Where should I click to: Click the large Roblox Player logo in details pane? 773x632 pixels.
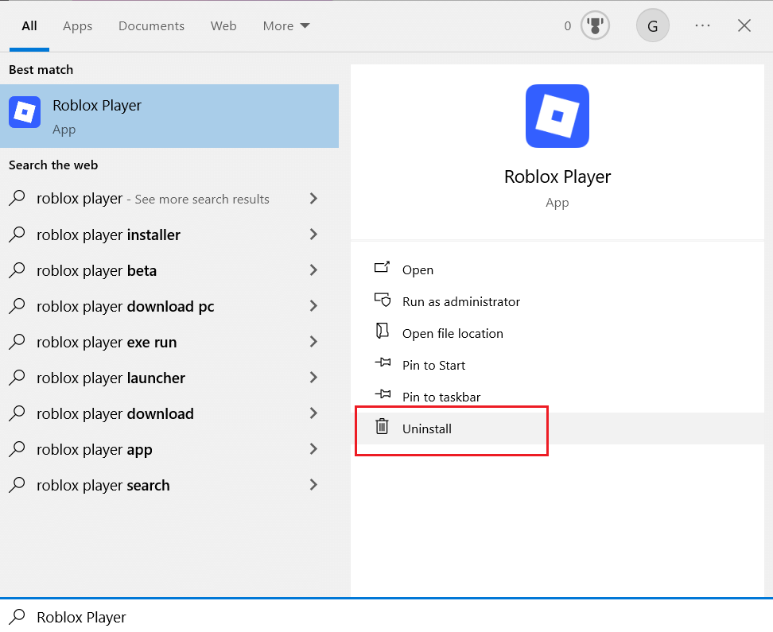point(557,116)
